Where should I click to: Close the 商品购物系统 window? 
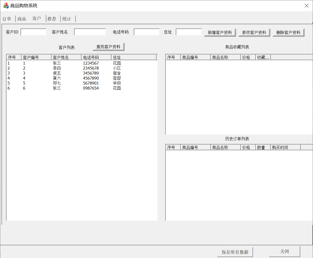[306, 5]
